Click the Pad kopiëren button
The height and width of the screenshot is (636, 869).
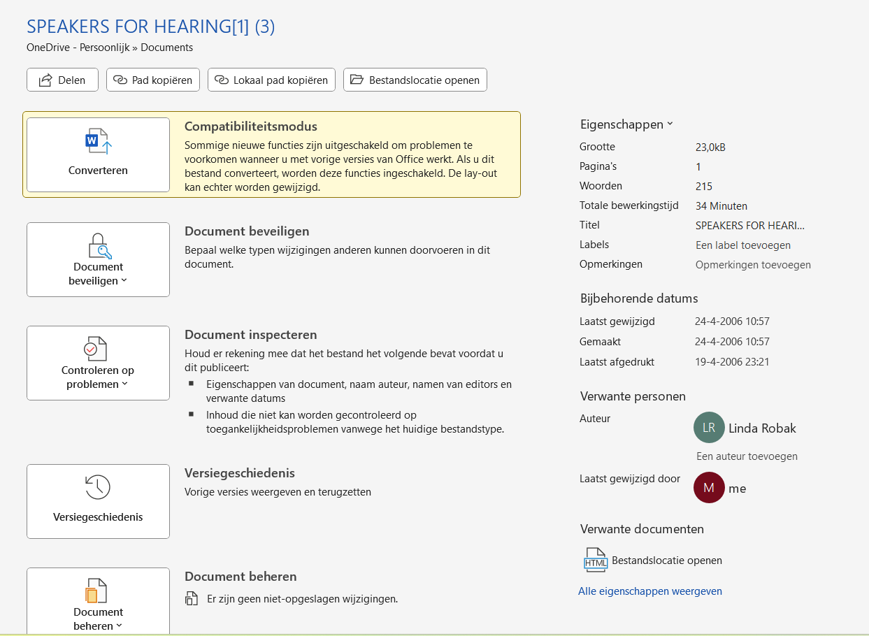tap(153, 80)
